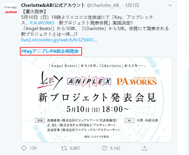The image size is (189, 155).
Task: Open the share tweet upload icon
Action: [144, 148]
